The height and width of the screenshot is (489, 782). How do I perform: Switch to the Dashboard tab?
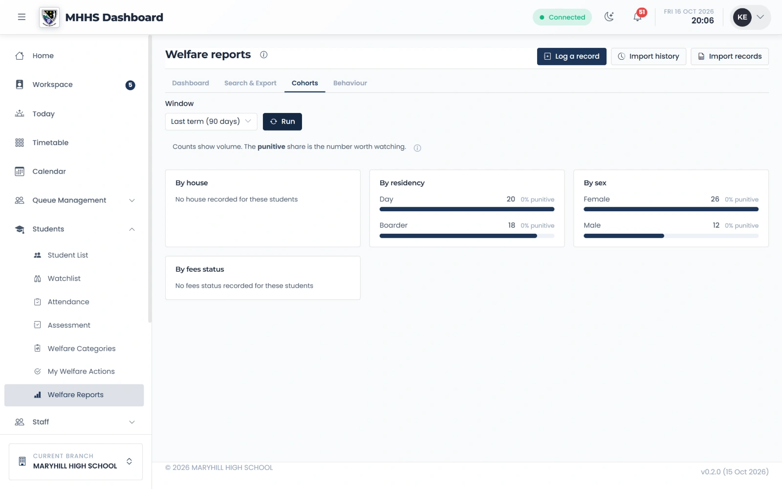(191, 83)
